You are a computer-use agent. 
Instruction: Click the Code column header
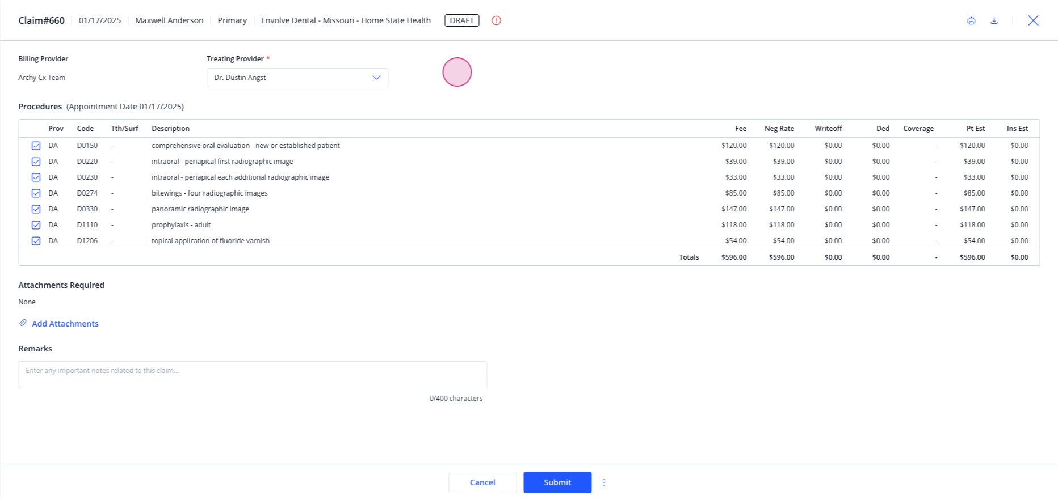85,129
